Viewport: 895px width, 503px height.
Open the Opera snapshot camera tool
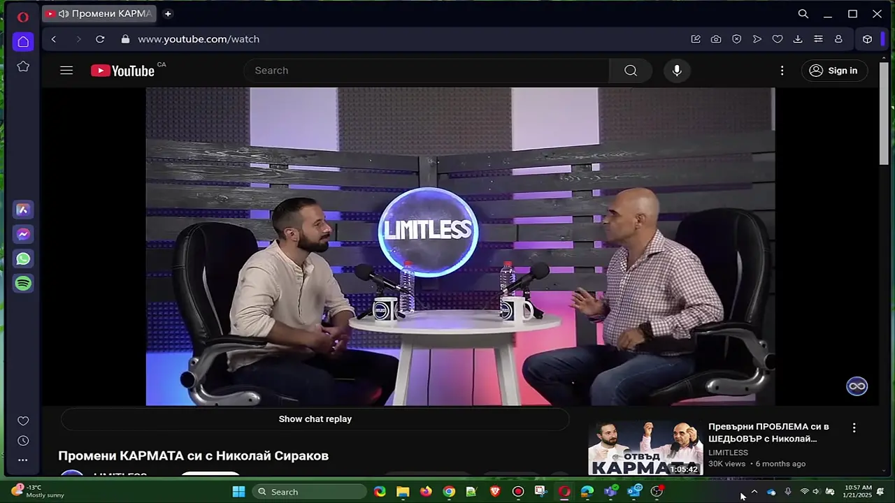click(716, 39)
